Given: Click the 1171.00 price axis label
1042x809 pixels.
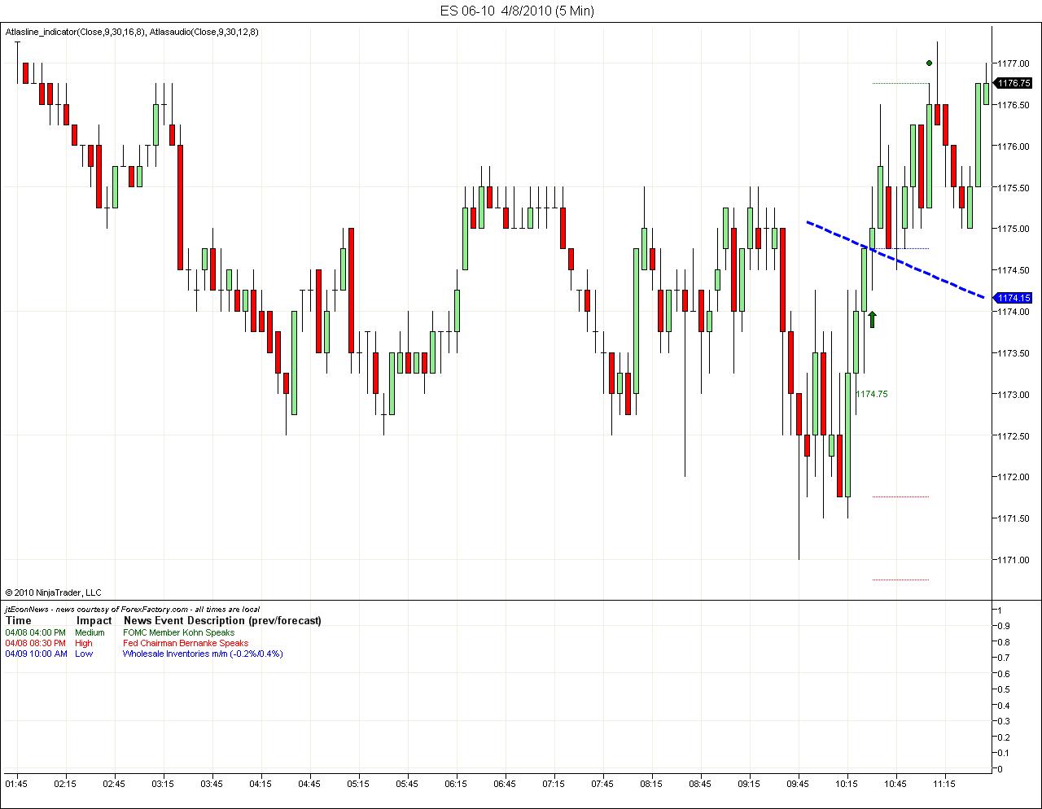Looking at the screenshot, I should 1014,560.
